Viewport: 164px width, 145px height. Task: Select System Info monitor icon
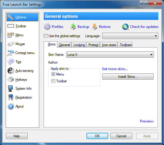10,89
